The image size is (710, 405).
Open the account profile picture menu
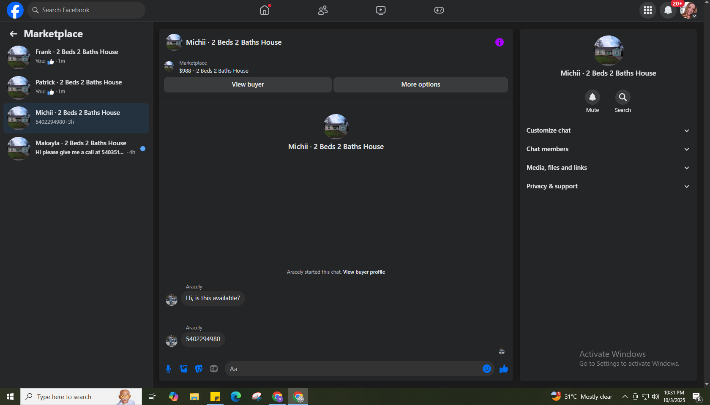click(688, 10)
